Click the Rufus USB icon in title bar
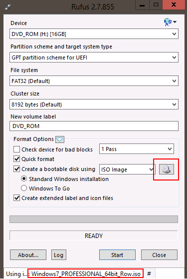The height and width of the screenshot is (279, 187). click(x=8, y=6)
